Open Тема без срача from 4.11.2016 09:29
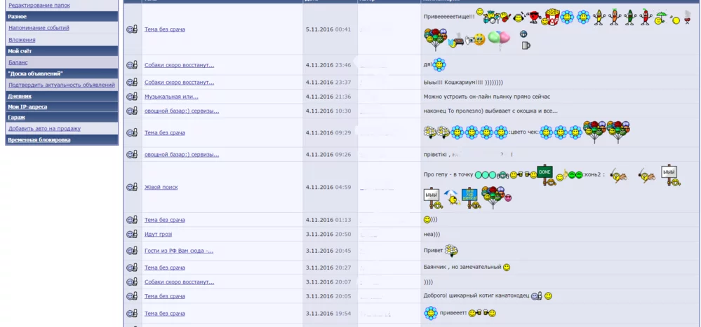This screenshot has width=701, height=327. click(x=164, y=133)
